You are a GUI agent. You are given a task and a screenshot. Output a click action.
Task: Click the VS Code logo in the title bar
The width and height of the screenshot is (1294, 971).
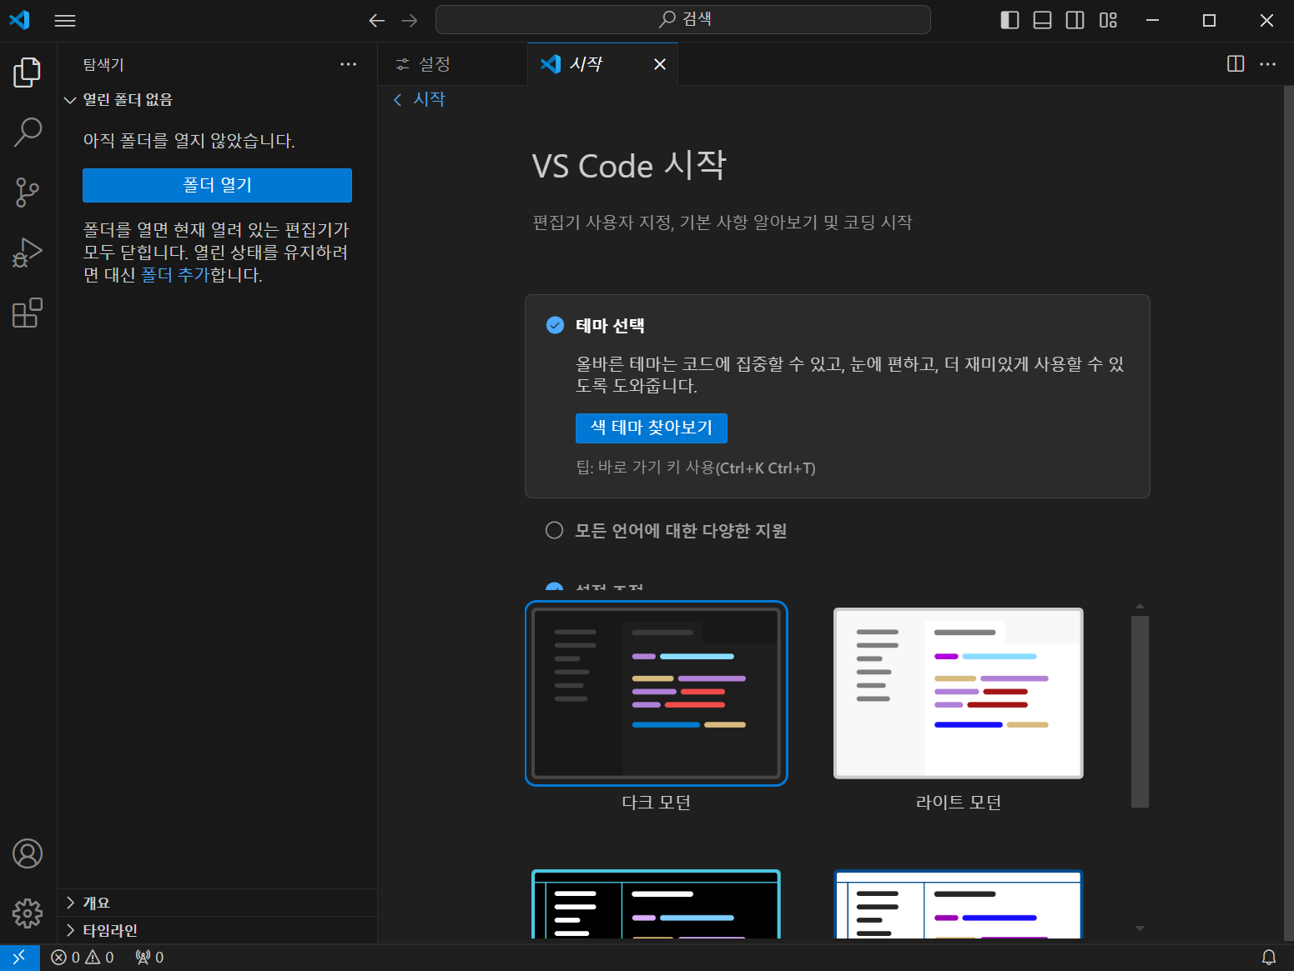pyautogui.click(x=20, y=20)
